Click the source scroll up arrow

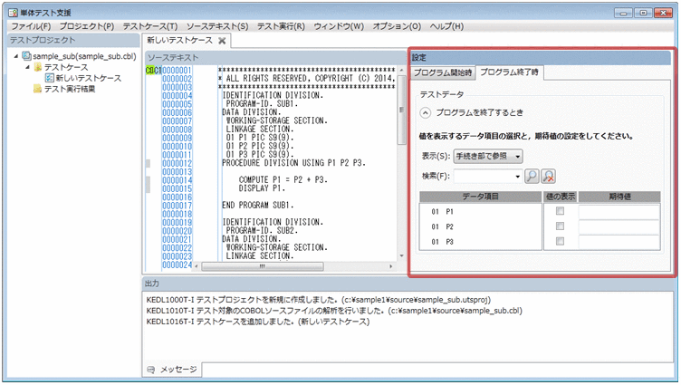[401, 71]
